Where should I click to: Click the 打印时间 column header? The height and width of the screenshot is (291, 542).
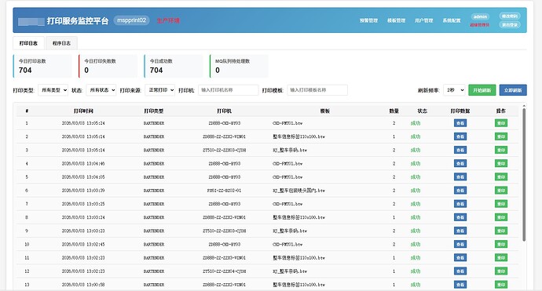click(83, 111)
